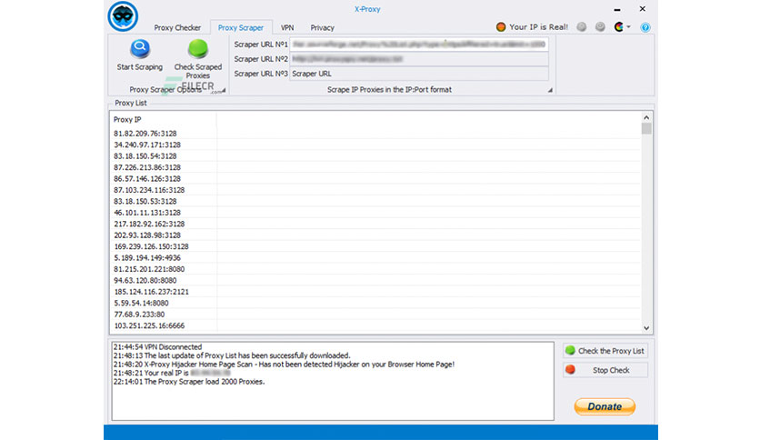Click the Stop Check button

(605, 370)
